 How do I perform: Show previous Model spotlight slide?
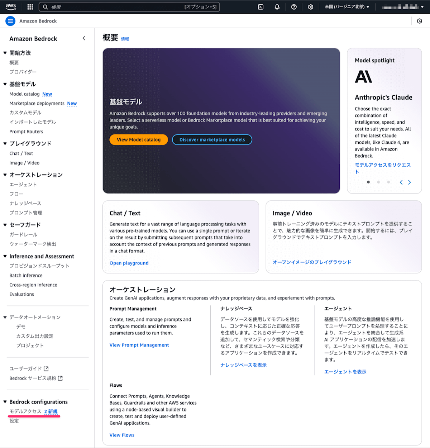[401, 182]
